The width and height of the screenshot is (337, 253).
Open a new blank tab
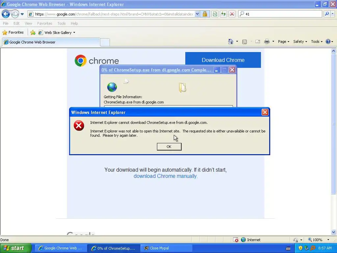[x=105, y=42]
